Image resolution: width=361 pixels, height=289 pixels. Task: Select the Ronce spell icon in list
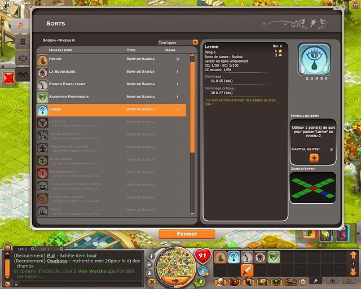42,59
